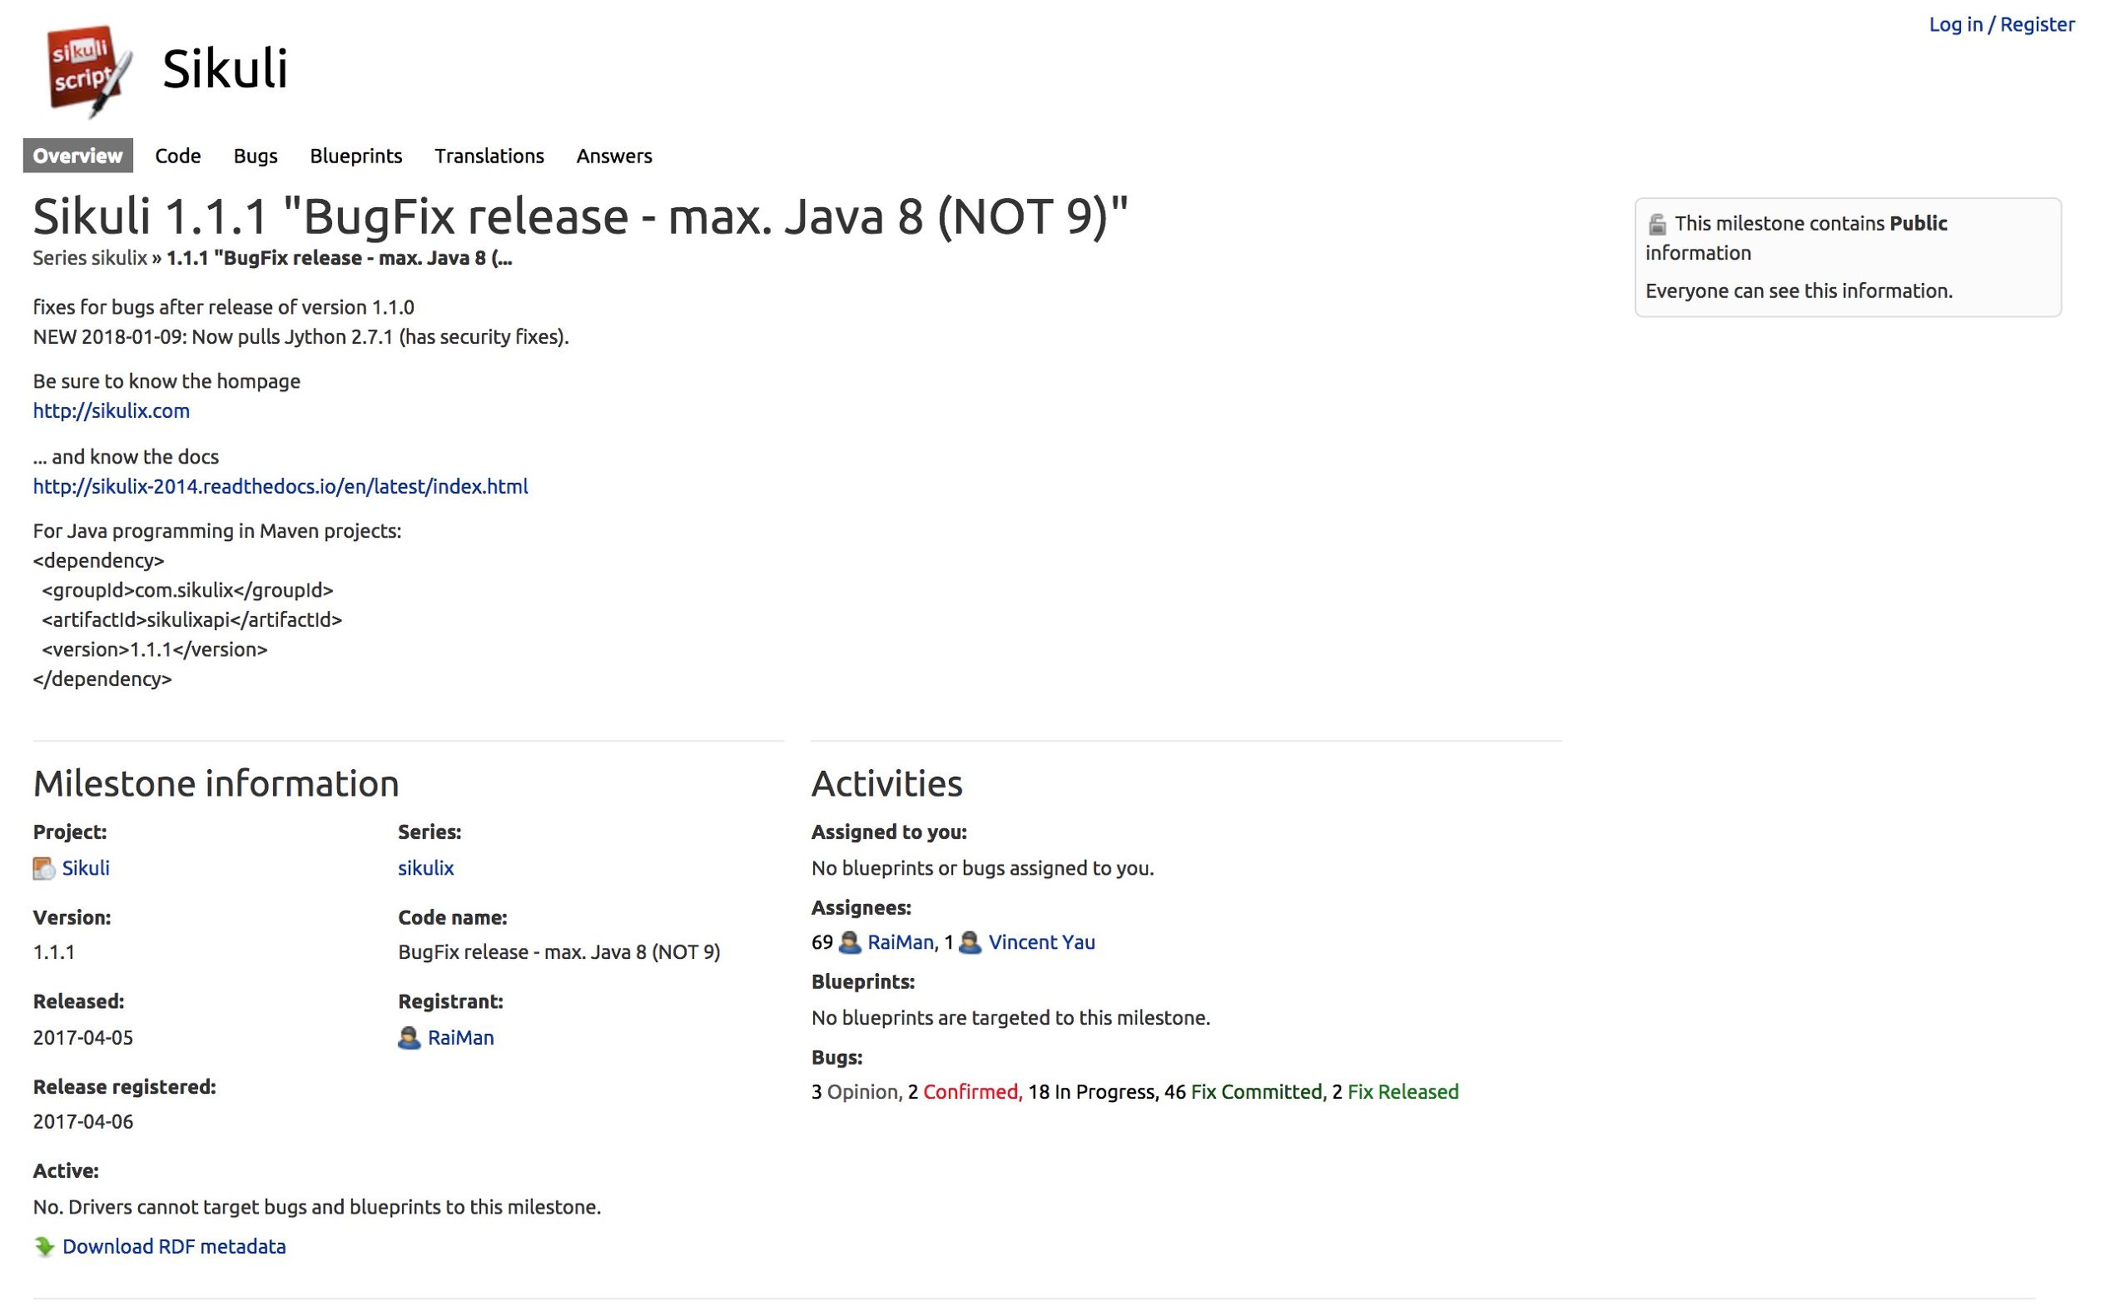This screenshot has width=2105, height=1316.
Task: Click green download arrow icon for RDF
Action: coord(44,1247)
